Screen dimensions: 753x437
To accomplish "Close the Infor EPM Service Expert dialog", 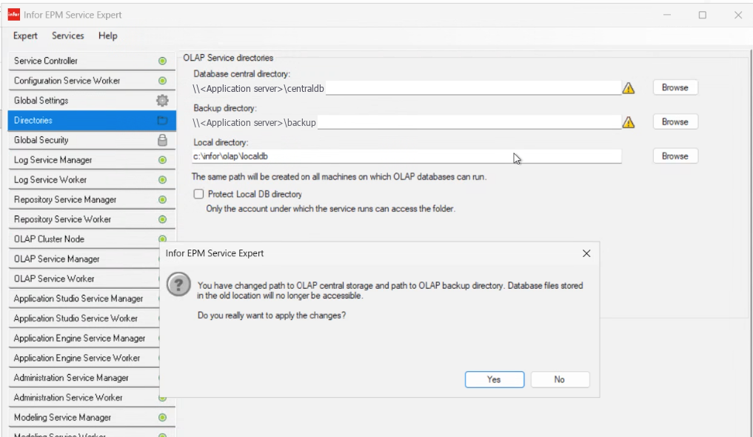I will (x=586, y=253).
